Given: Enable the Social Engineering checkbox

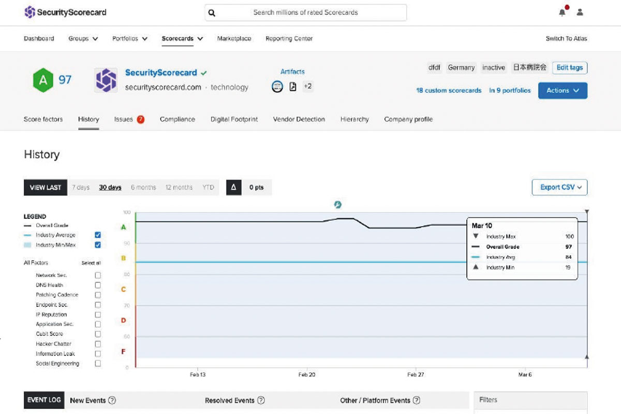Looking at the screenshot, I should tap(98, 363).
